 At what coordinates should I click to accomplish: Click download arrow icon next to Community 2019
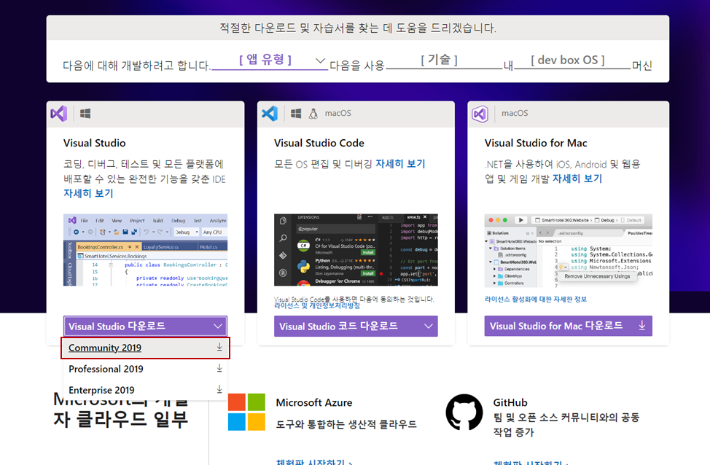219,347
